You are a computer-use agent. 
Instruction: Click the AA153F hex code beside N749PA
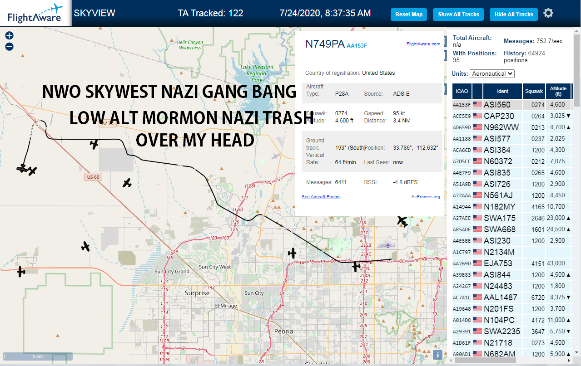(357, 45)
